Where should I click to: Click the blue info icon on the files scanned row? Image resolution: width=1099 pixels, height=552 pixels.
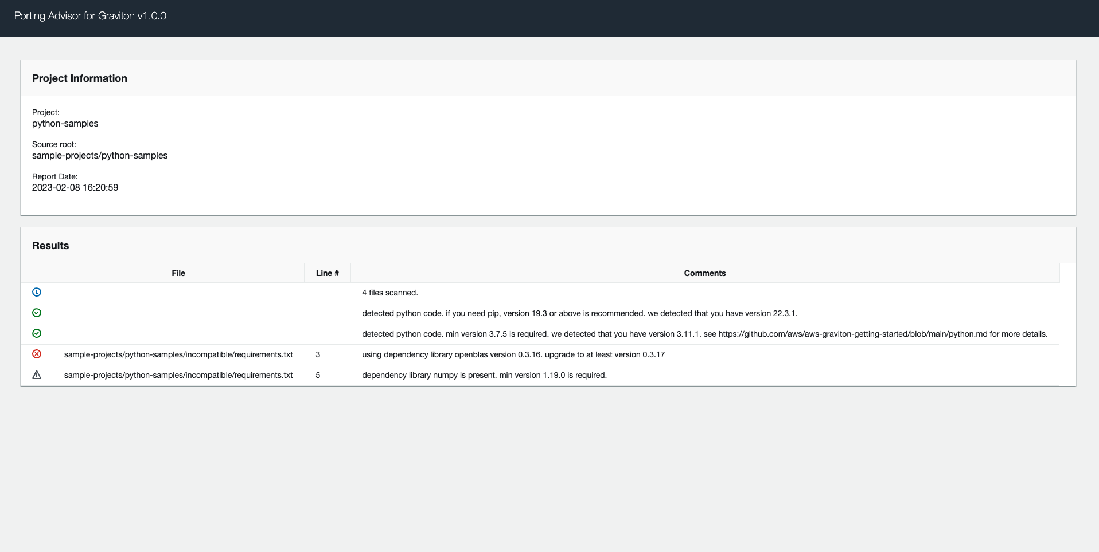point(37,292)
